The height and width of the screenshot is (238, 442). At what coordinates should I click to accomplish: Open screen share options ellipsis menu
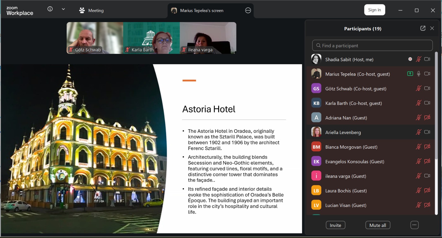[248, 10]
